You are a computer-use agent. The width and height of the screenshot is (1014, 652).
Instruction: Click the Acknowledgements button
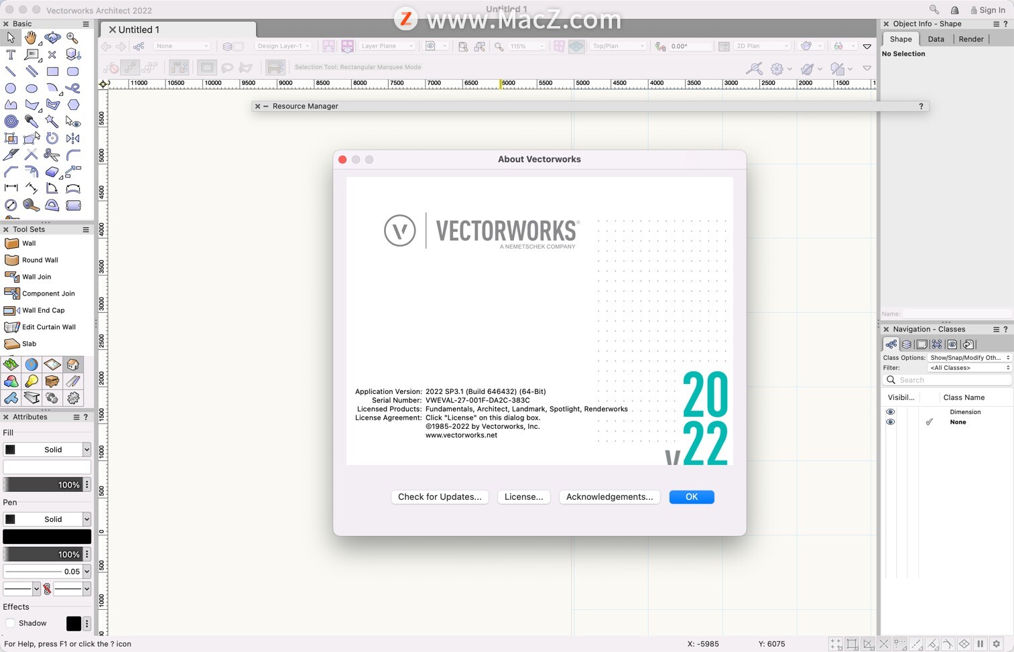pos(609,497)
